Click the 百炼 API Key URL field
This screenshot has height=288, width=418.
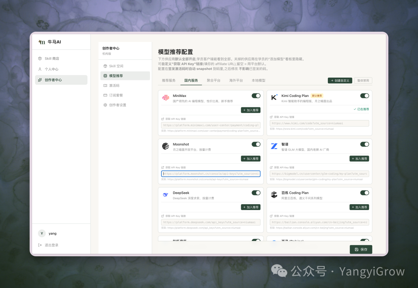(x=319, y=222)
